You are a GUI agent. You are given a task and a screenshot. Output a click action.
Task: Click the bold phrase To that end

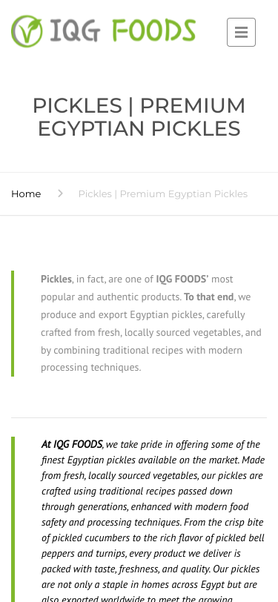(209, 297)
